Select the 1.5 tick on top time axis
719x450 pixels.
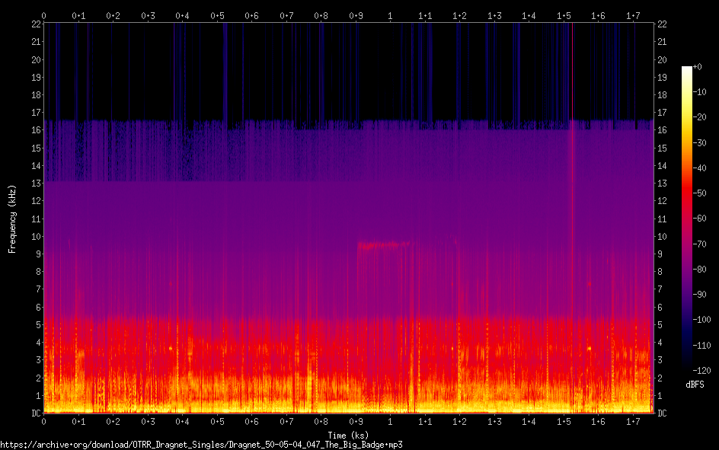pos(564,15)
